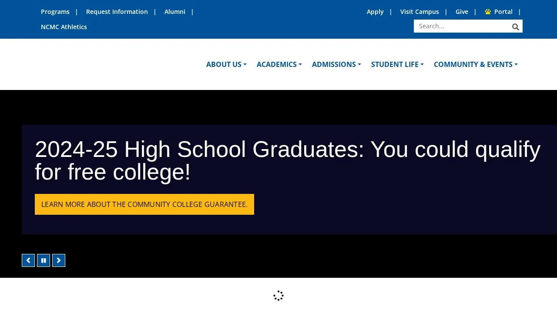The width and height of the screenshot is (557, 313).
Task: Open NCMC Athletics link
Action: click(64, 27)
